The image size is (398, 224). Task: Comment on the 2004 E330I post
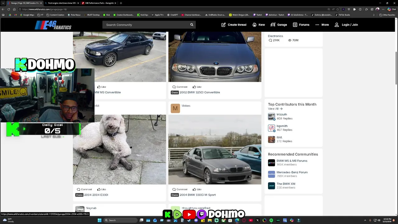[x=84, y=189]
